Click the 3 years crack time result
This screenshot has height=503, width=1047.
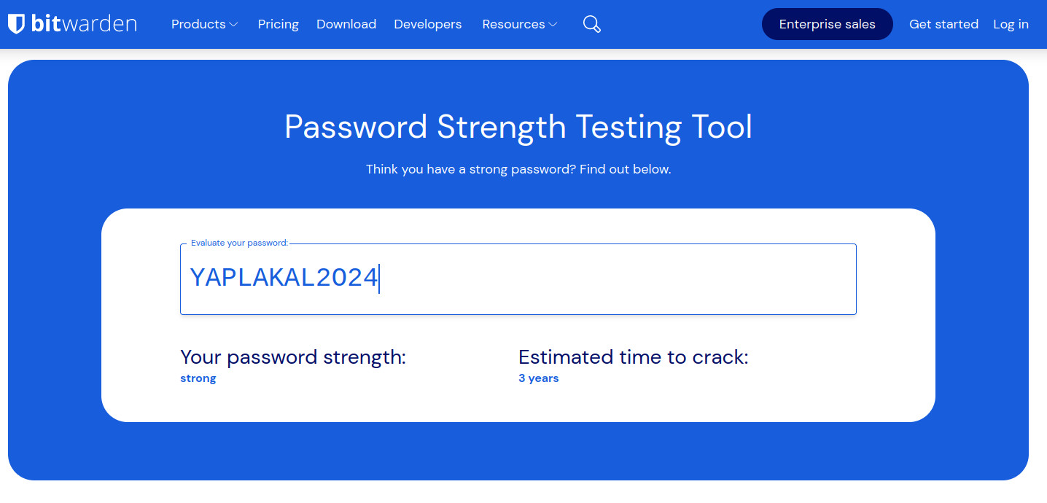pyautogui.click(x=539, y=378)
